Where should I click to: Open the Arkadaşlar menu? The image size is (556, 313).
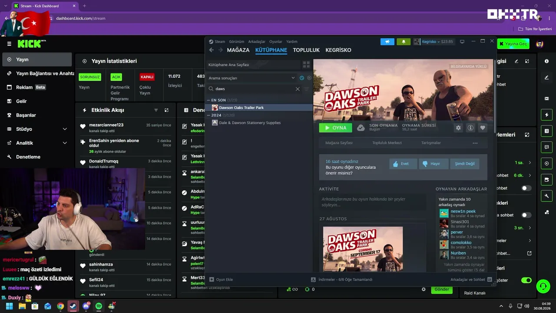(x=257, y=42)
